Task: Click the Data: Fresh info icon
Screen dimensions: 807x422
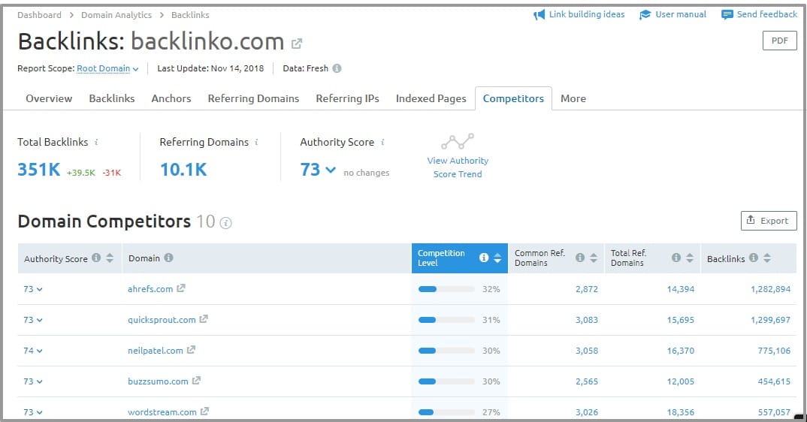Action: (x=337, y=68)
